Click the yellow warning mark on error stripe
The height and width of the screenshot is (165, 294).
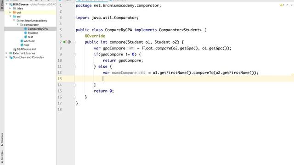(x=293, y=75)
